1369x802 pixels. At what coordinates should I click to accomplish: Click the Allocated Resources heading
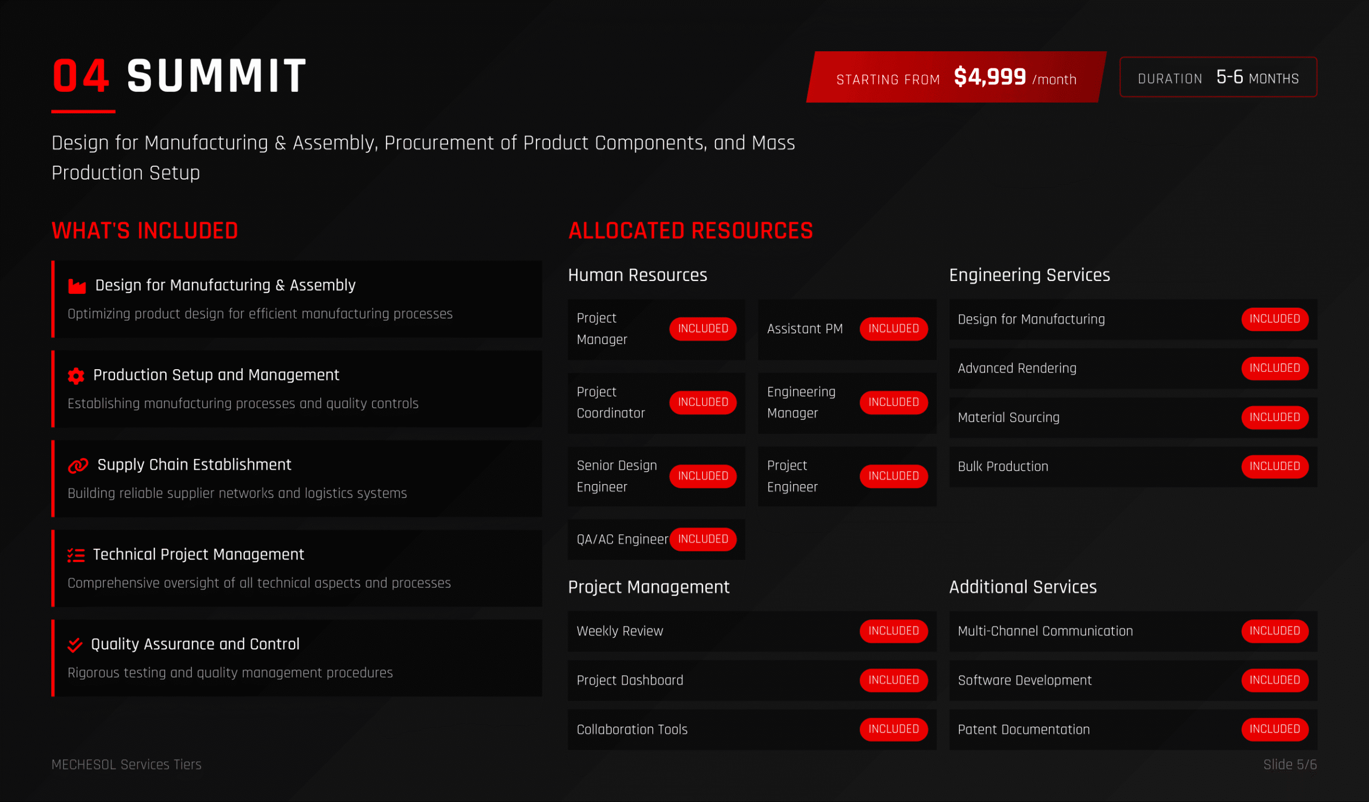(x=690, y=231)
